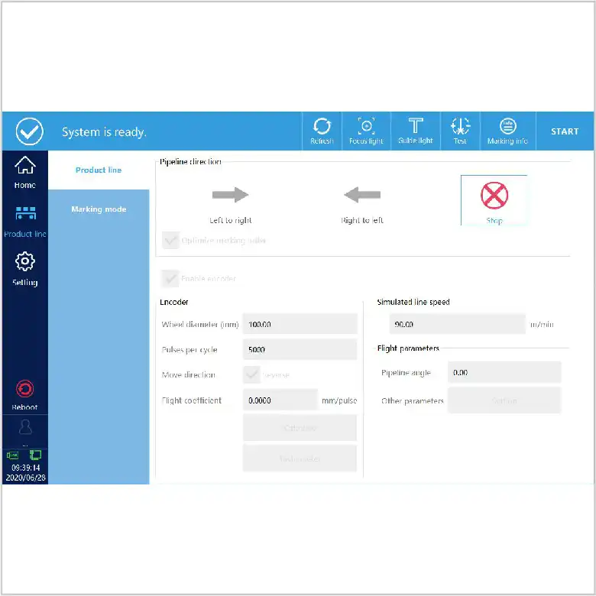
Task: Open Marking info panel
Action: click(x=507, y=131)
